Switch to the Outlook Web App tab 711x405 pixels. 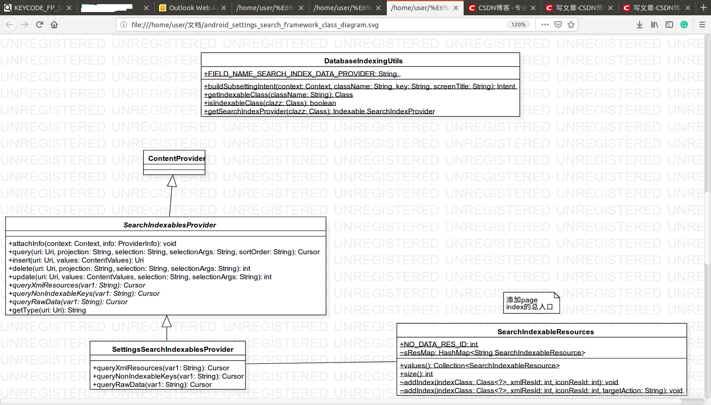(x=193, y=8)
